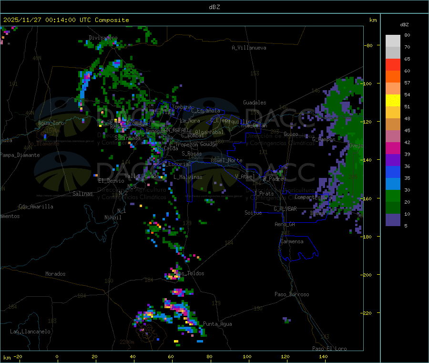Image resolution: width=429 pixels, height=363 pixels.
Task: Click the 100 km horizontal axis tick
Action: (247, 357)
